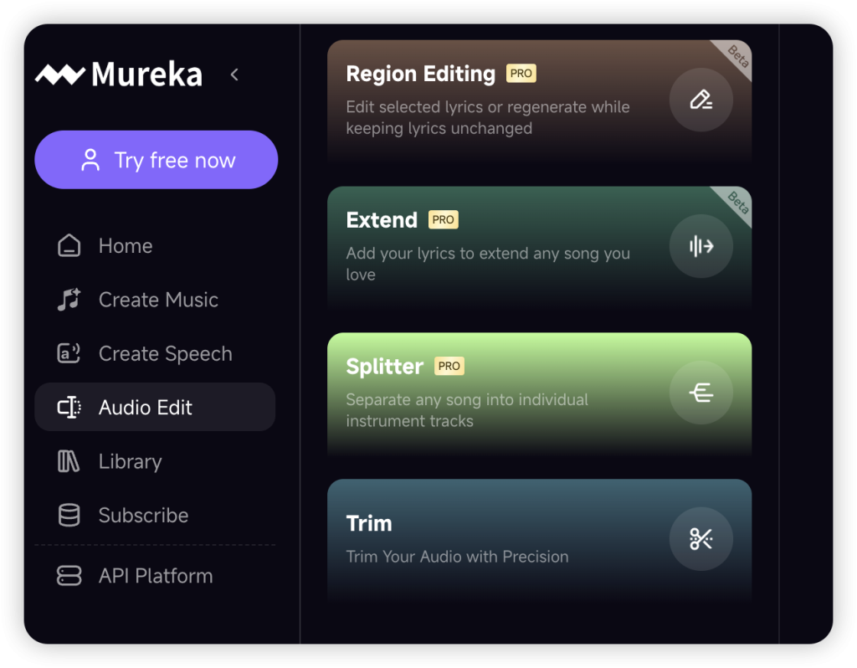Click the PRO badge next to Extend

click(443, 220)
